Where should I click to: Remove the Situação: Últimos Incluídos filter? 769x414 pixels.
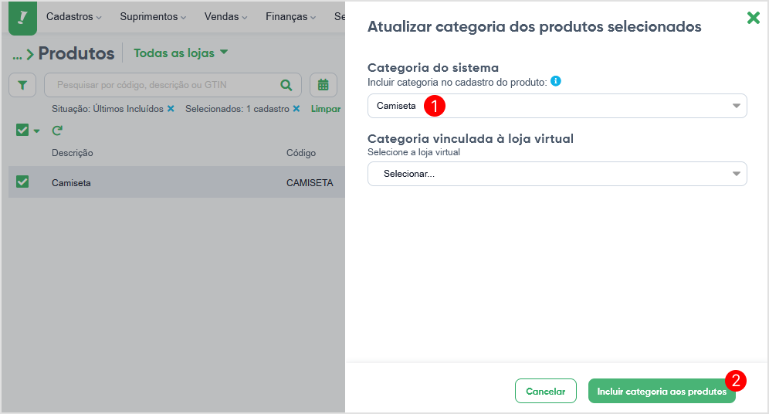pyautogui.click(x=171, y=109)
